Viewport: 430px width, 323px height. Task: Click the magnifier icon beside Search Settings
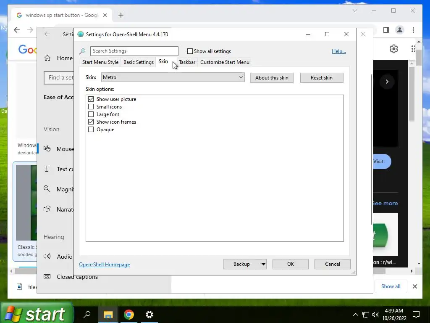(82, 51)
